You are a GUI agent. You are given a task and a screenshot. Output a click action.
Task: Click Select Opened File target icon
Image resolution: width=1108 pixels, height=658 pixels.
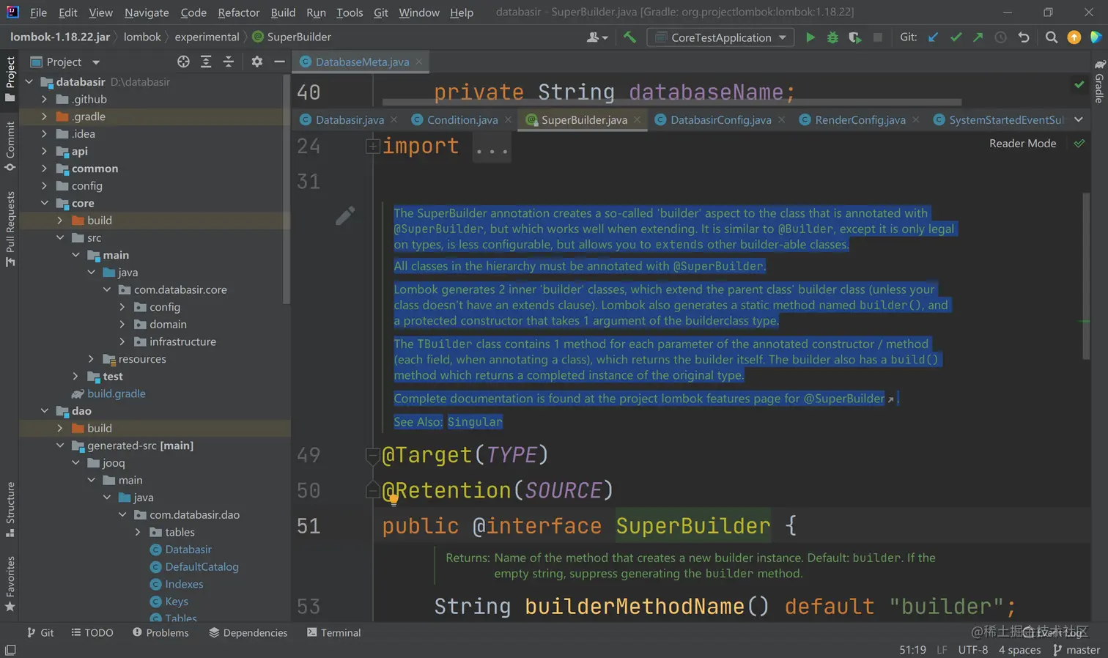pos(183,62)
